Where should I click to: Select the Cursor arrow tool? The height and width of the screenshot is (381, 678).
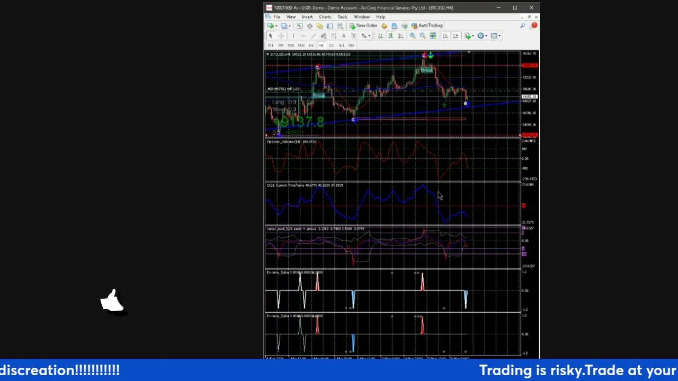(271, 36)
